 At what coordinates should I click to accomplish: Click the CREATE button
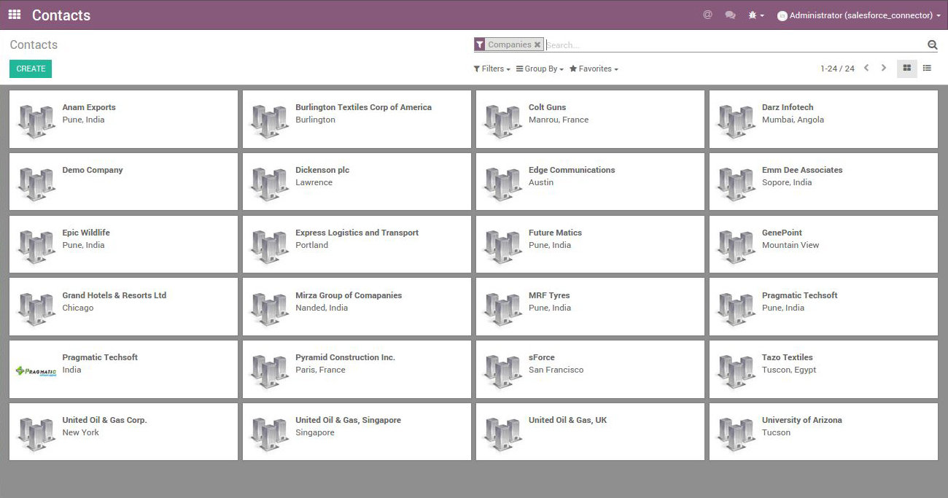point(31,69)
